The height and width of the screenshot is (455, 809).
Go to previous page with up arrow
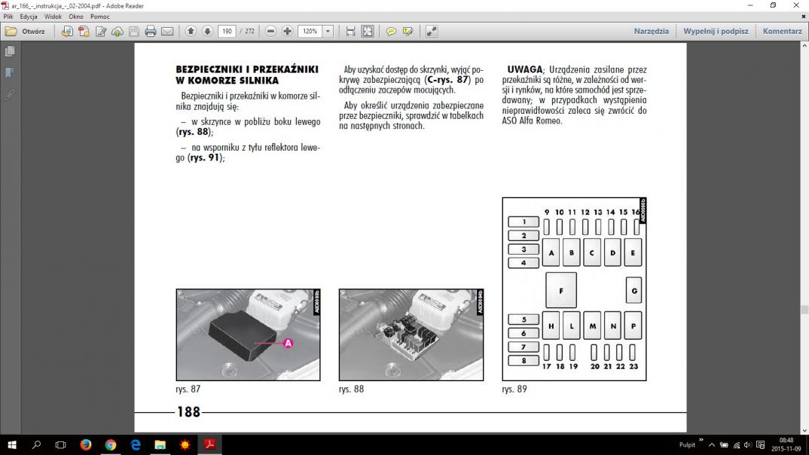point(191,32)
